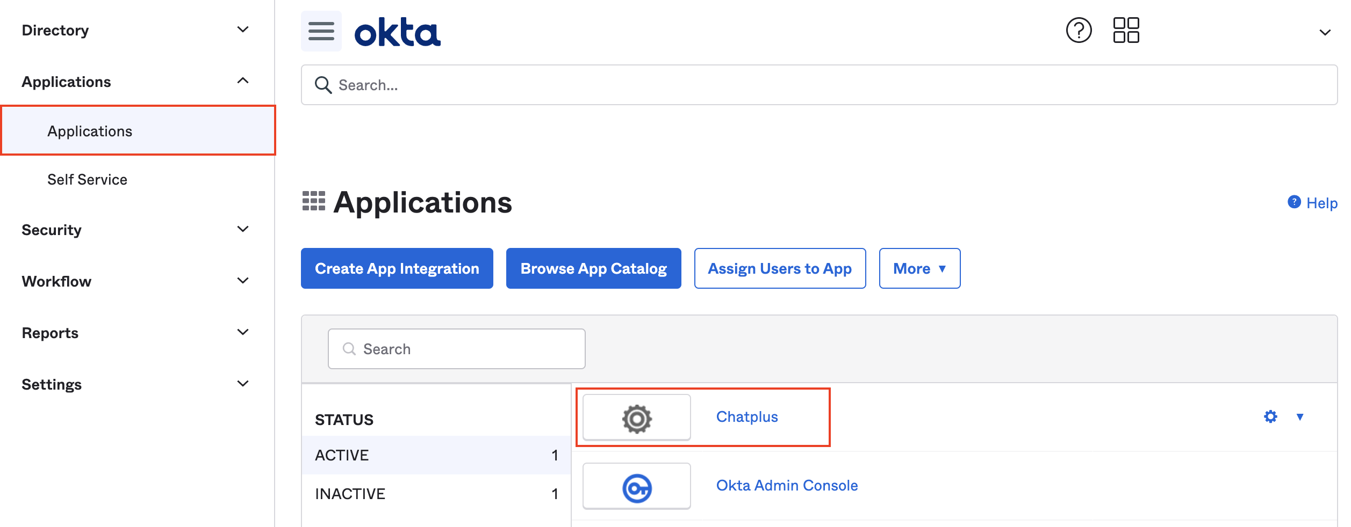
Task: Focus the top Search... field
Action: click(x=819, y=85)
